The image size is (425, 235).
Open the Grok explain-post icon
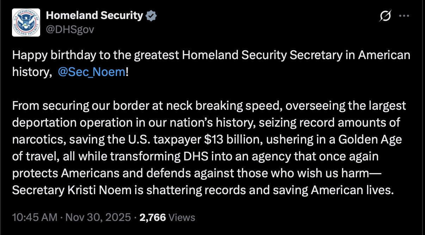(386, 16)
